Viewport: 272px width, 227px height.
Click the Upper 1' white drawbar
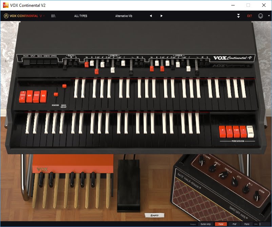click(188, 69)
